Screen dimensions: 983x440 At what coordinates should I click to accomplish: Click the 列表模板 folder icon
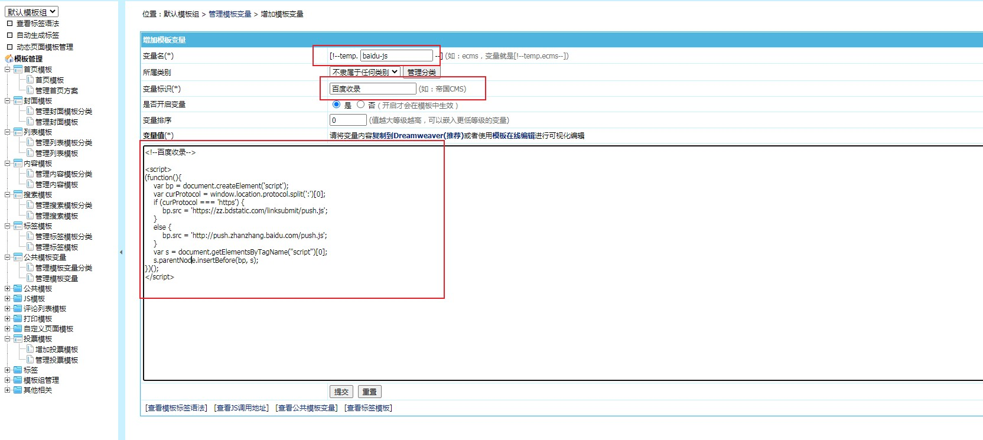coord(18,132)
